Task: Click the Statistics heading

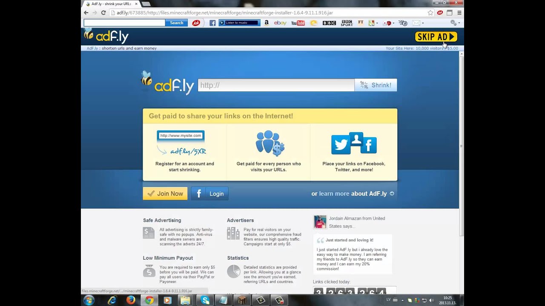Action: [238, 258]
